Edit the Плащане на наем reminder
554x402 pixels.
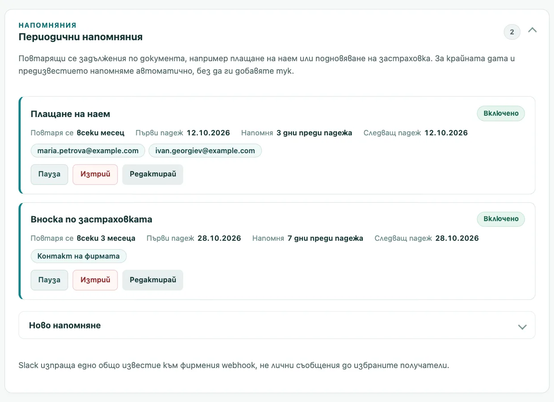click(153, 174)
